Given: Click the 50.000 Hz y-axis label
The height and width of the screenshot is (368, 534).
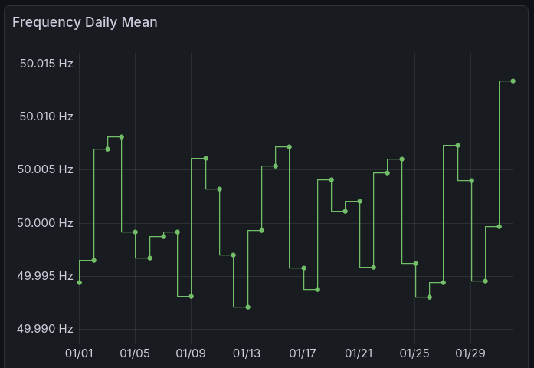Looking at the screenshot, I should (46, 223).
